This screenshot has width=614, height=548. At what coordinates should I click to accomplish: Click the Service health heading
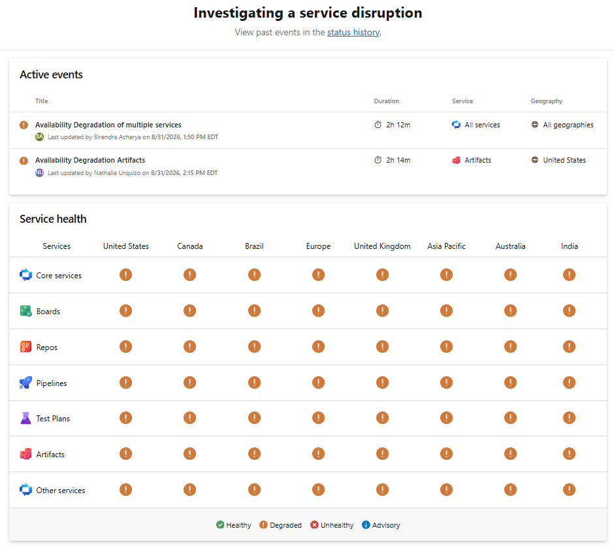(53, 219)
